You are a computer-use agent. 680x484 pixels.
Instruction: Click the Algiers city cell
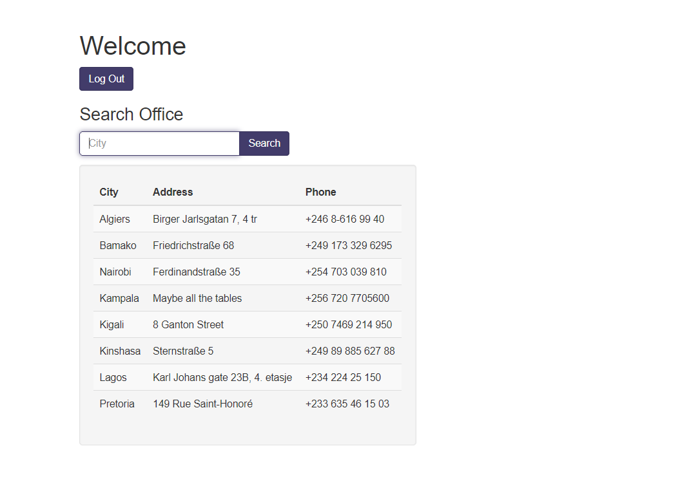(x=115, y=219)
